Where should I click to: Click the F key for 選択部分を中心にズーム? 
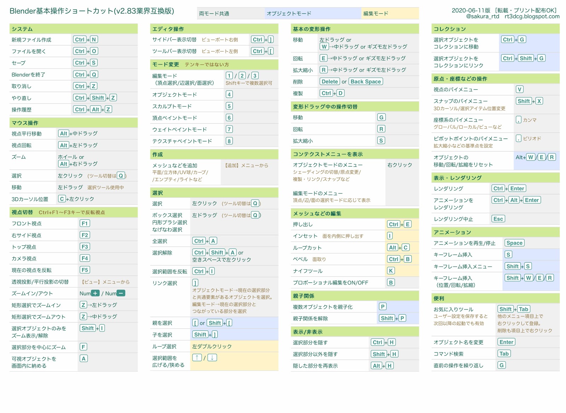coord(83,347)
